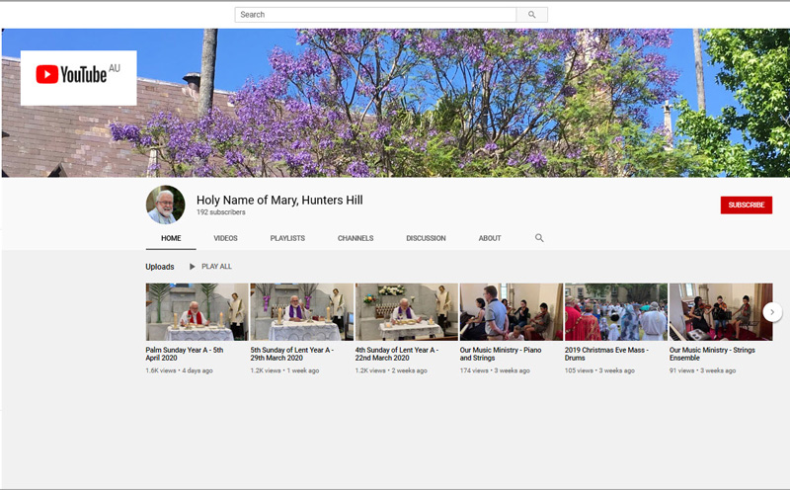Viewport: 790px width, 490px height.
Task: Switch to the Home tab
Action: (x=171, y=238)
